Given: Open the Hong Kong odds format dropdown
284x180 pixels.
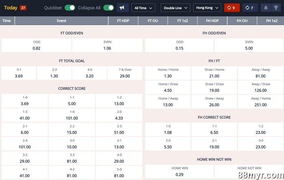Looking at the screenshot, I should [x=207, y=8].
